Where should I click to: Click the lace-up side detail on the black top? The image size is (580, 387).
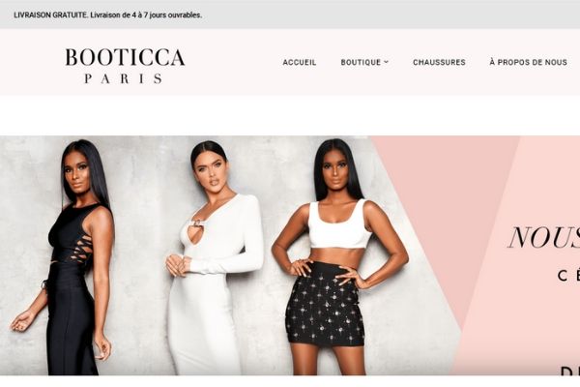click(79, 249)
